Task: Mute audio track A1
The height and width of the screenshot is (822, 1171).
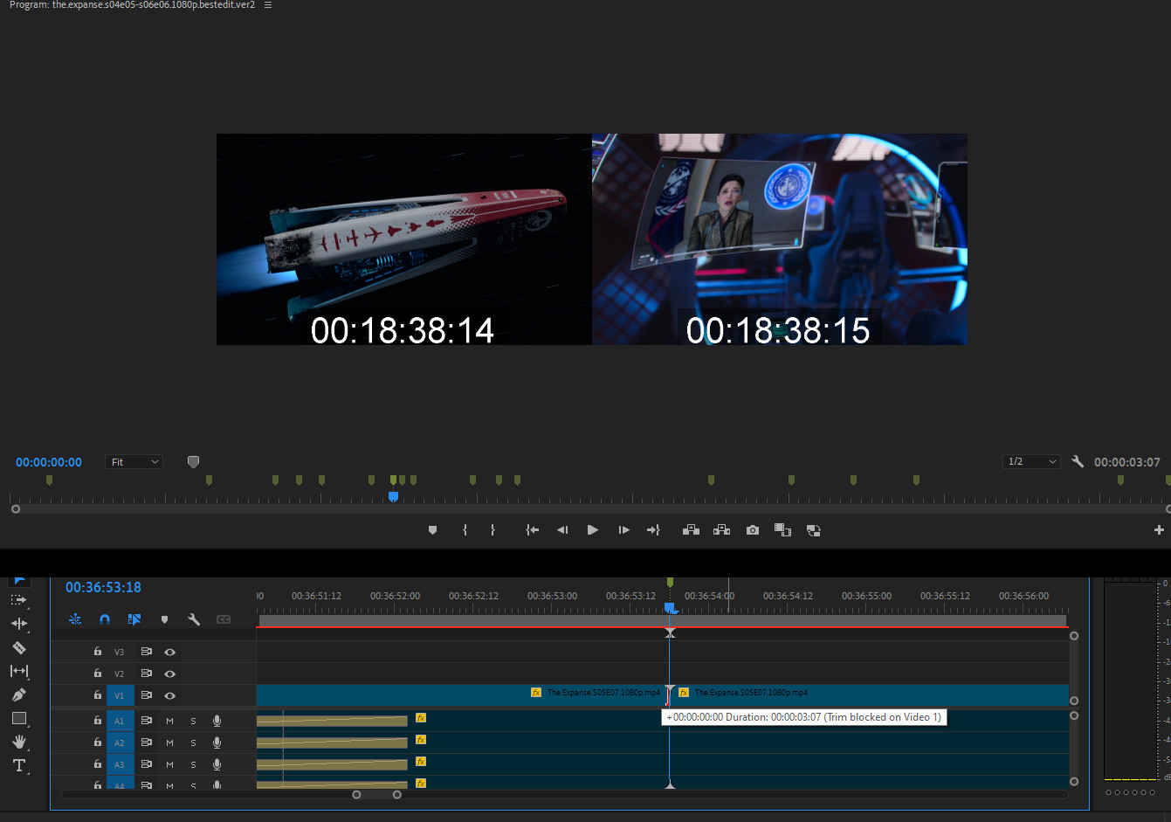Action: [x=169, y=721]
